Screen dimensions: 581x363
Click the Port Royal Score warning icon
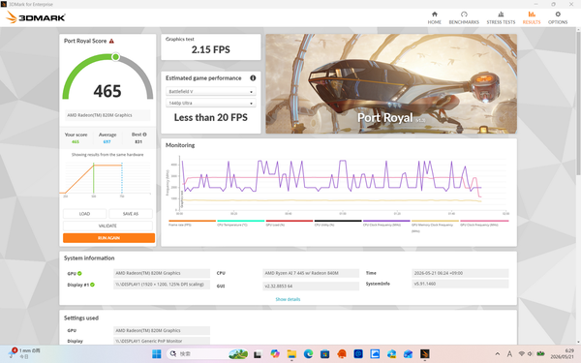[x=111, y=41]
